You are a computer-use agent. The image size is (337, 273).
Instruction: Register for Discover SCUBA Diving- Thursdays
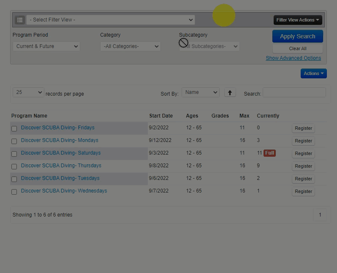[303, 166]
